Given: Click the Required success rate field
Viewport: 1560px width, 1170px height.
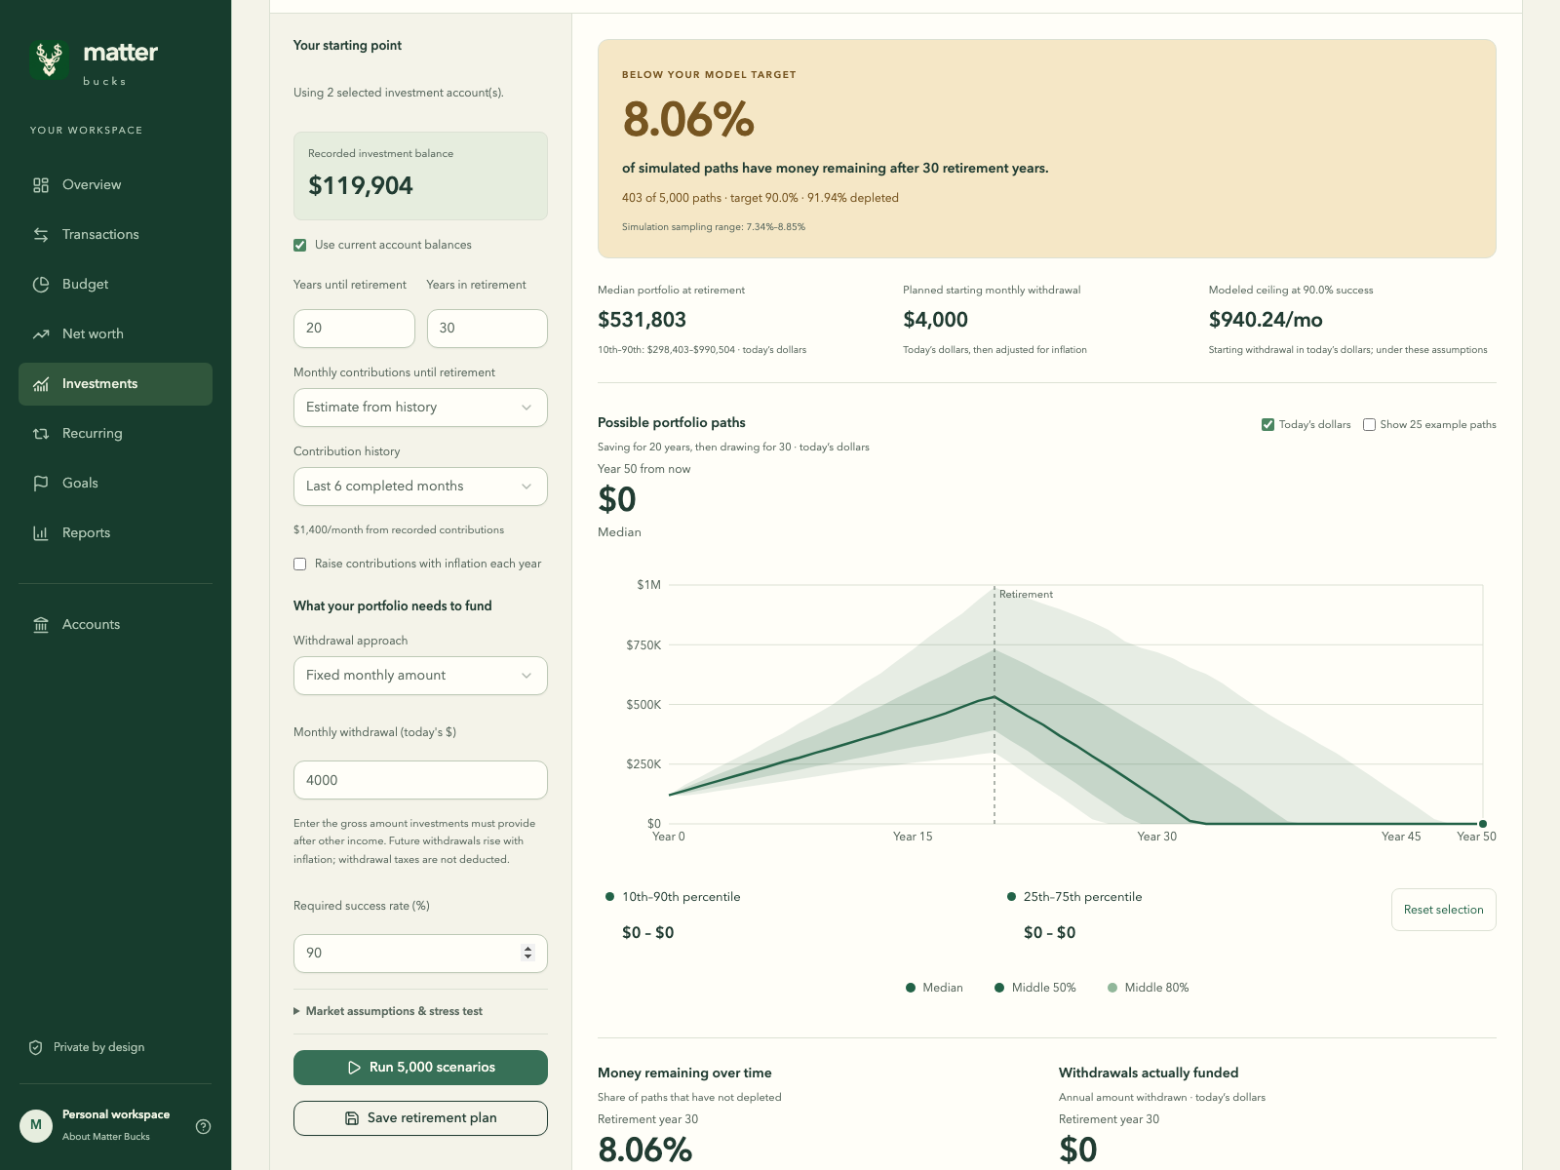Looking at the screenshot, I should tap(420, 954).
